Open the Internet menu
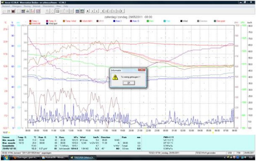This screenshot has width=256, height=161. point(36,6)
